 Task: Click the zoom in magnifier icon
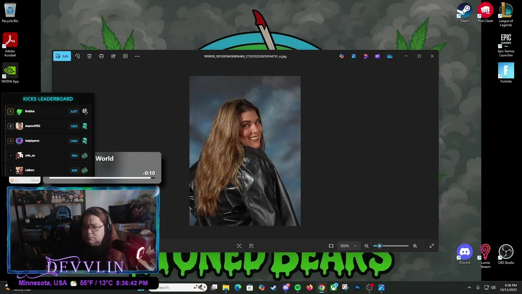click(x=415, y=246)
